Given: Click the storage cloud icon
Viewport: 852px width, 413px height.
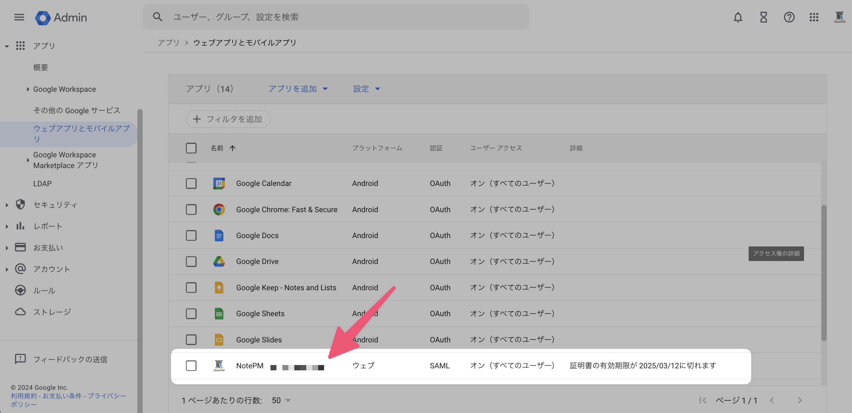Looking at the screenshot, I should [20, 312].
